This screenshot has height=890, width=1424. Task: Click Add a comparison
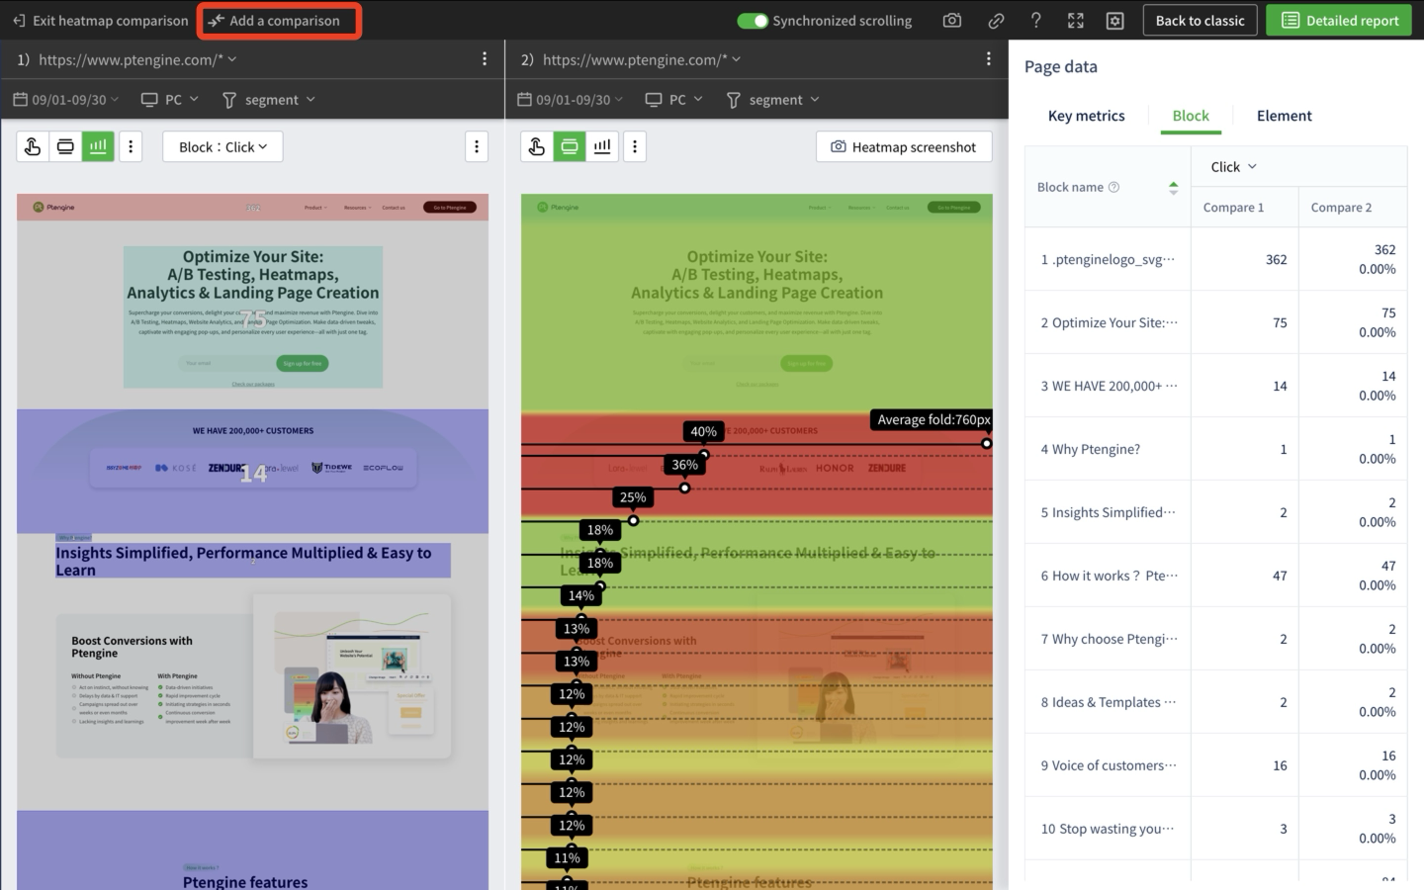274,21
